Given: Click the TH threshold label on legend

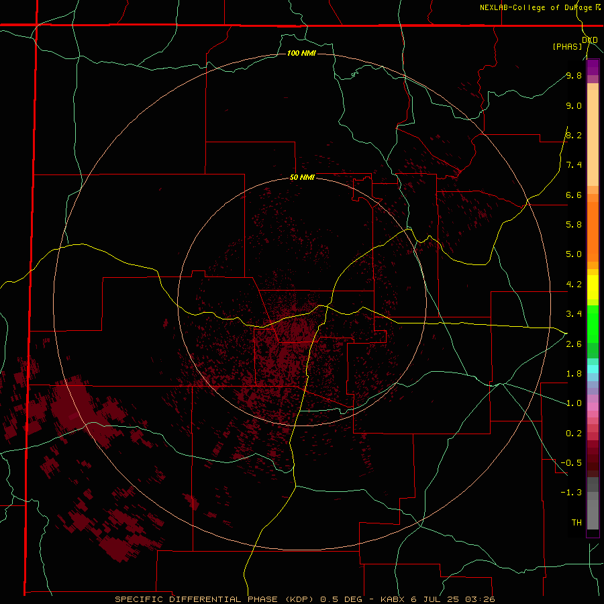Looking at the screenshot, I should 576,523.
